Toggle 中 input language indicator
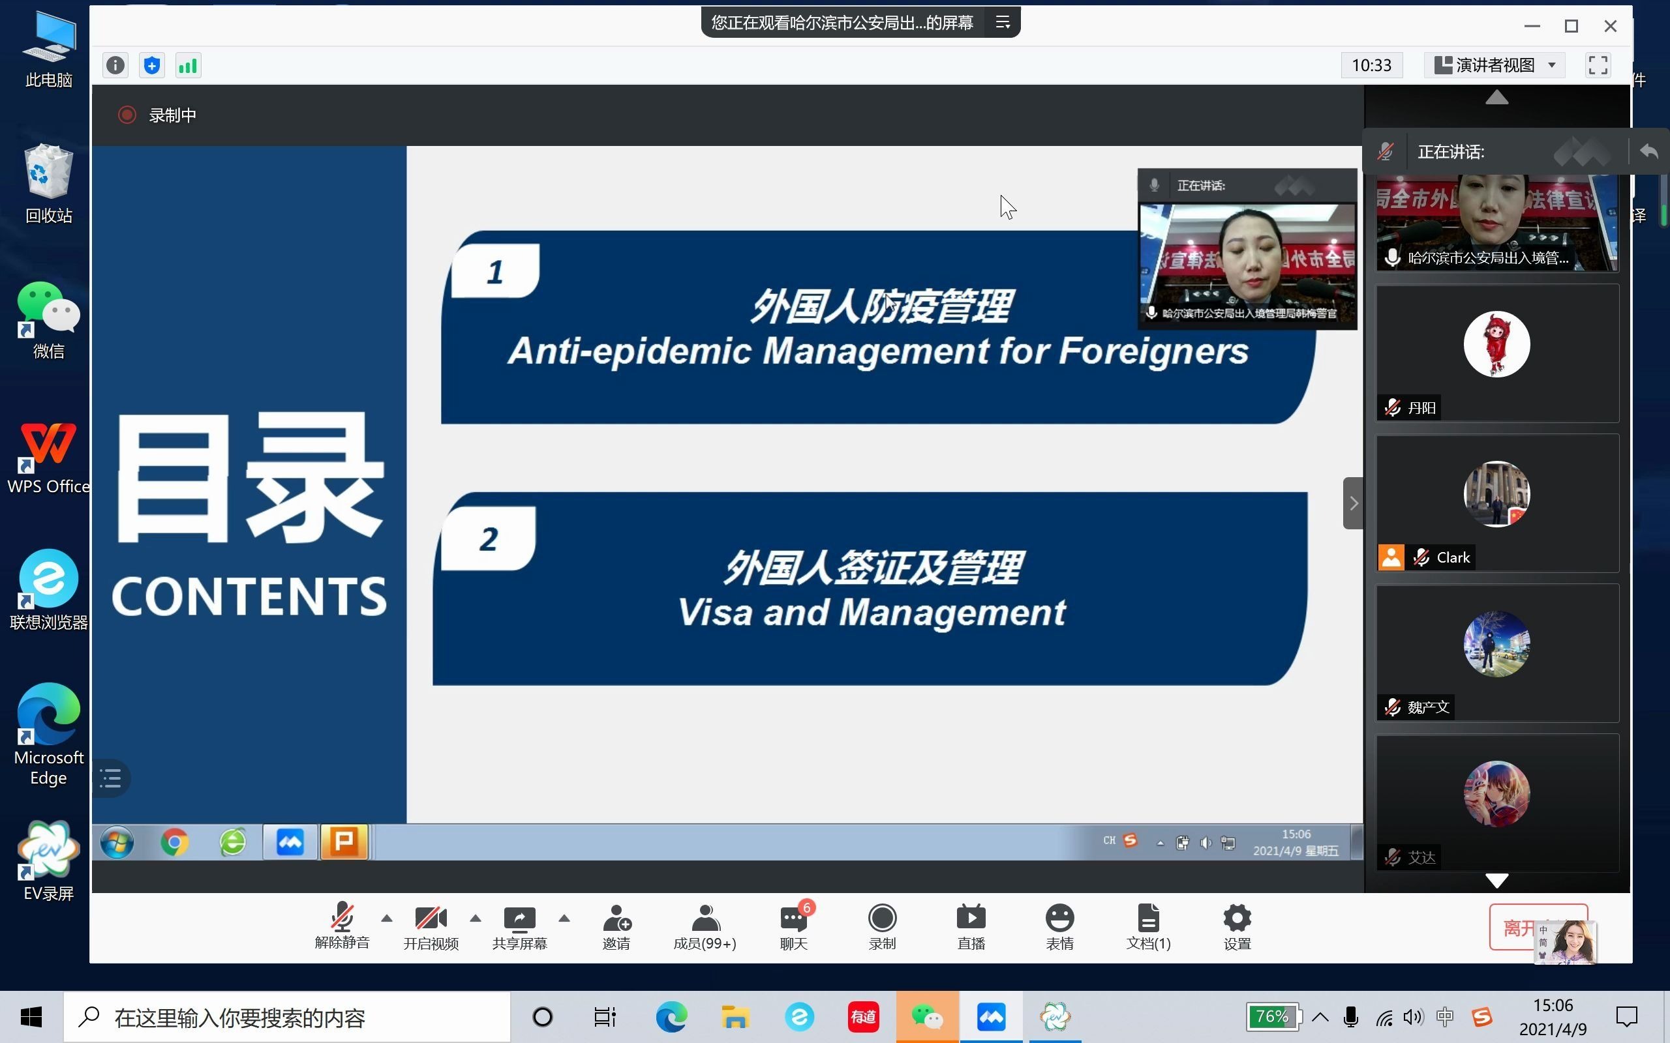 click(x=1444, y=1017)
